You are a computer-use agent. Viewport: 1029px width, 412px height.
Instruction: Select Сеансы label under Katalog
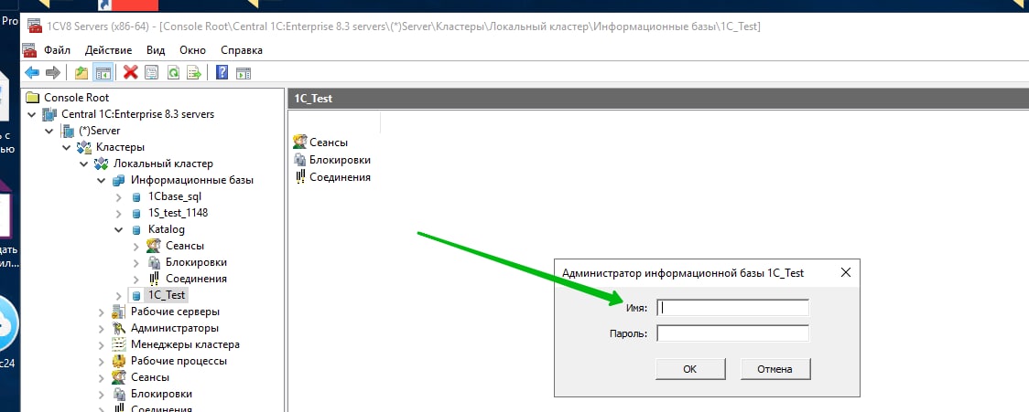coord(184,246)
